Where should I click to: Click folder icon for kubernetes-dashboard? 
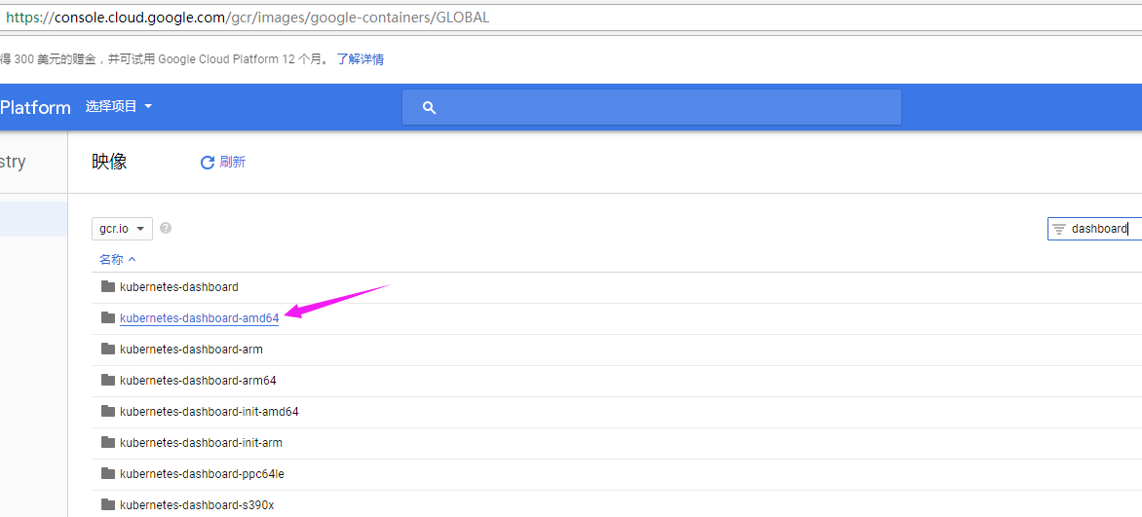pyautogui.click(x=108, y=286)
